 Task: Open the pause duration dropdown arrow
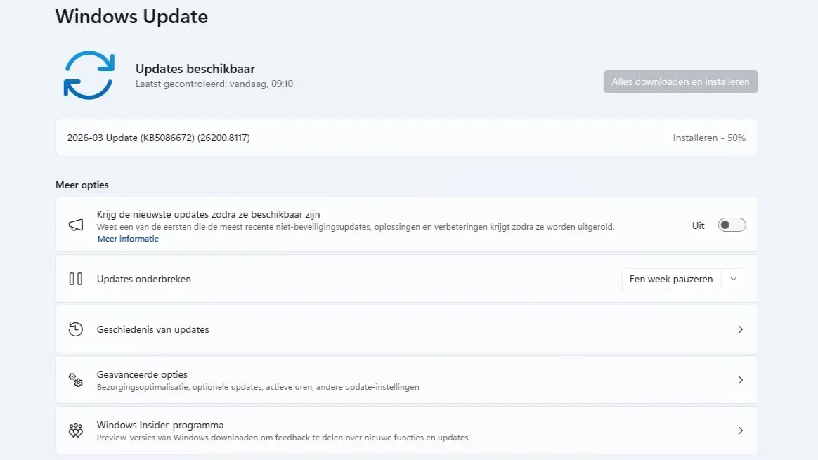tap(733, 279)
